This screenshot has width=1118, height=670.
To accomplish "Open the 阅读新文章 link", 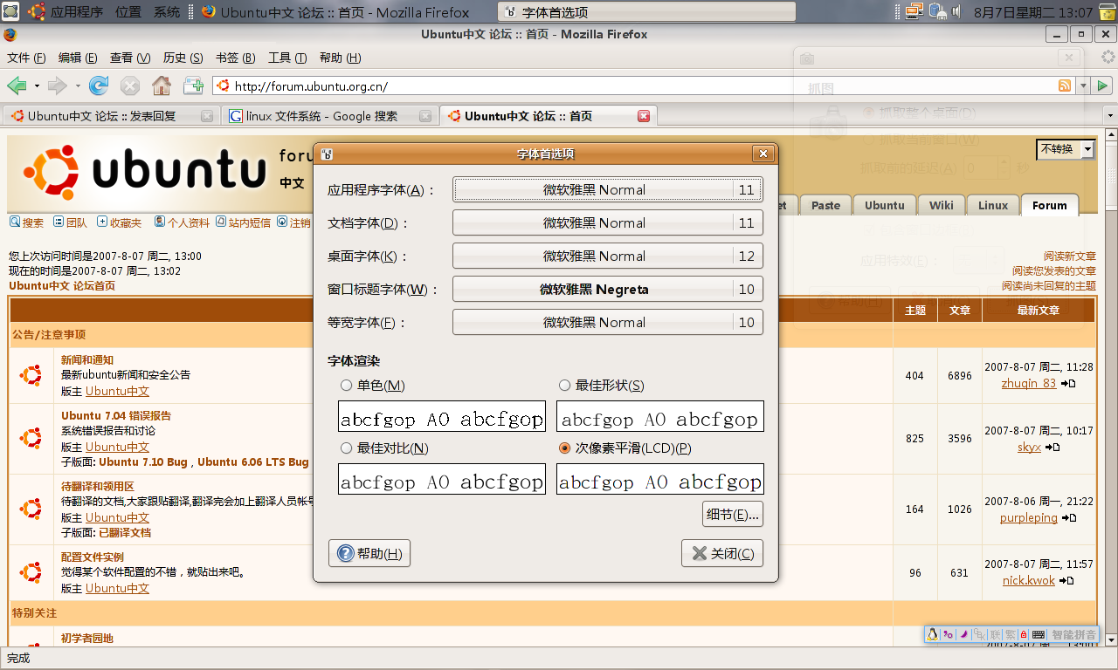I will click(x=1070, y=256).
